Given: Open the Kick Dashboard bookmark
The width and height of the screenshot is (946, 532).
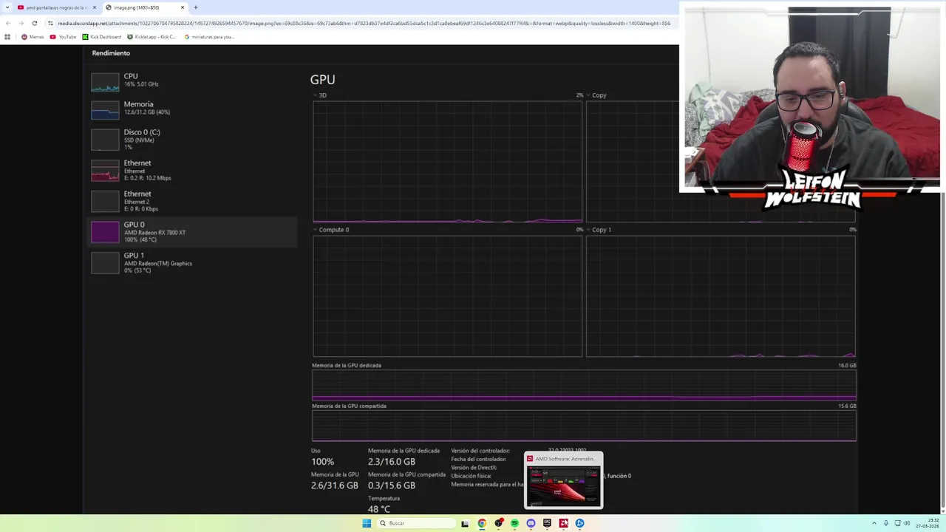Looking at the screenshot, I should [x=102, y=37].
